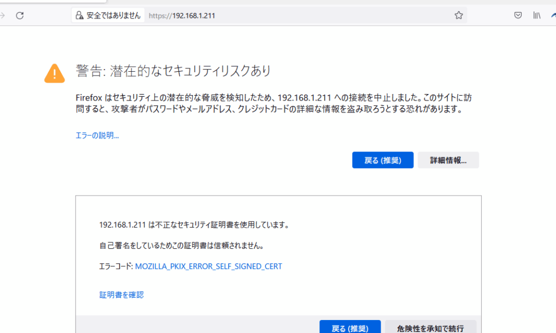Click the forward navigation arrow
The height and width of the screenshot is (333, 556).
click(2, 15)
